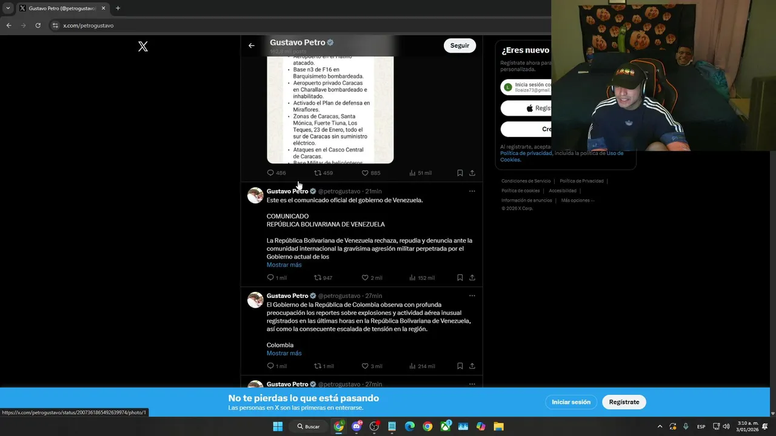Click the ESP language indicator in system tray
Viewport: 776px width, 436px height.
click(701, 426)
